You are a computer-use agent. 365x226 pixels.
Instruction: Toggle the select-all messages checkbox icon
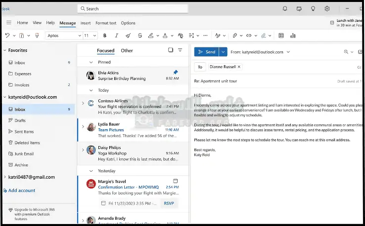pos(171,50)
